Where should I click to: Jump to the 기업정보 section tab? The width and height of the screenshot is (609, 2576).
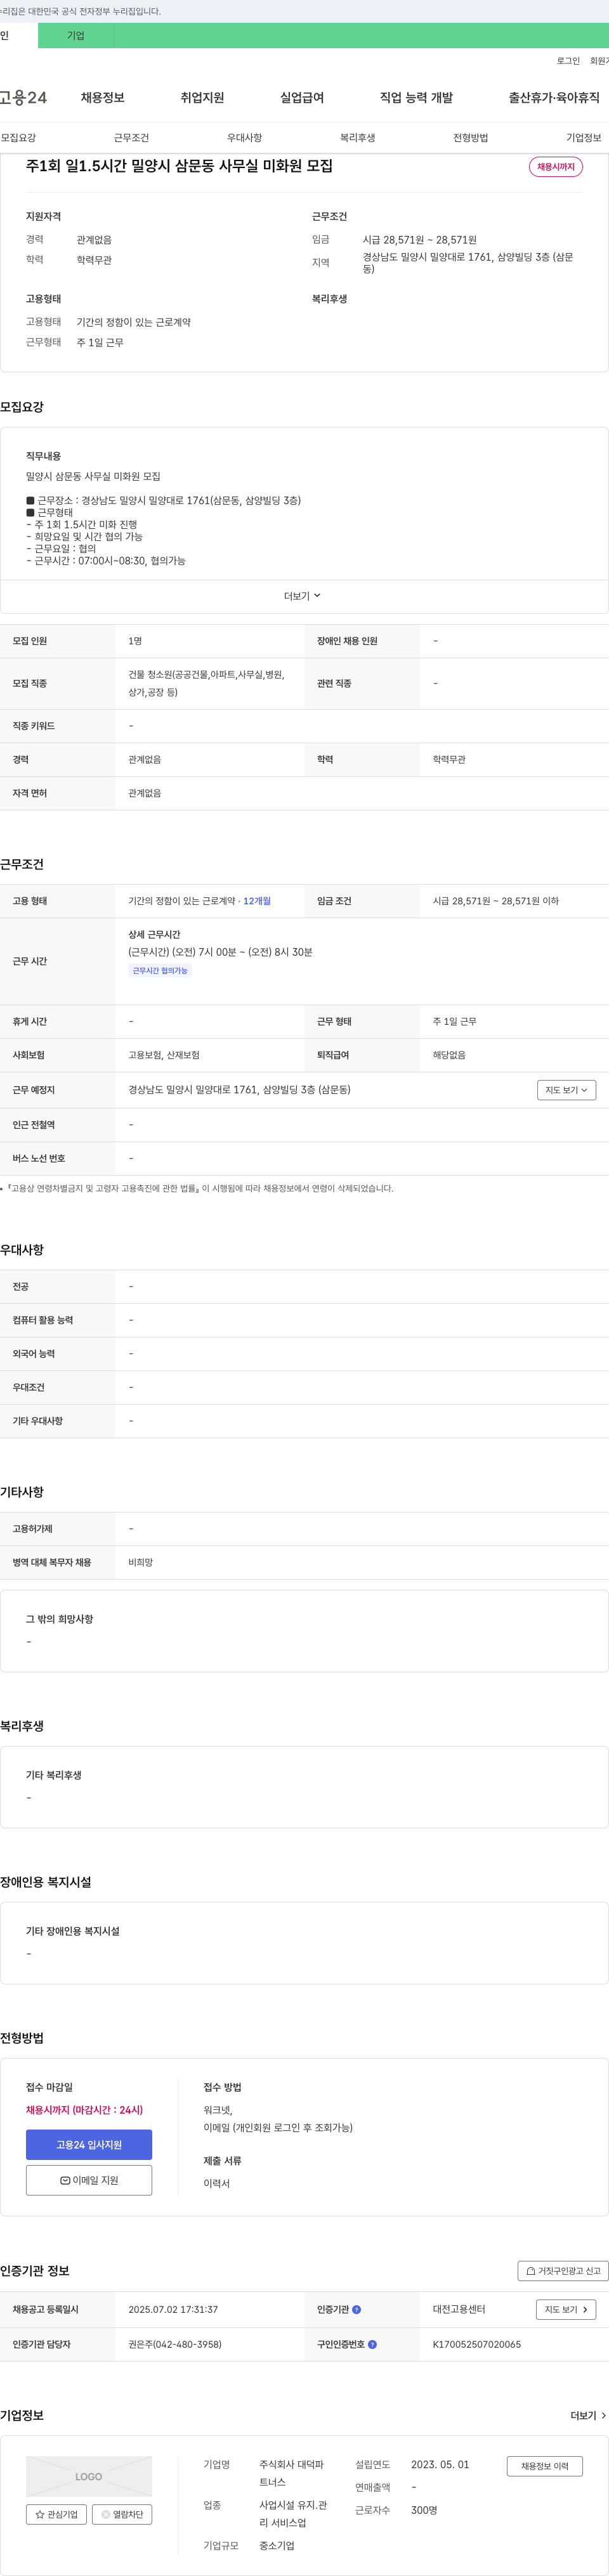click(584, 138)
